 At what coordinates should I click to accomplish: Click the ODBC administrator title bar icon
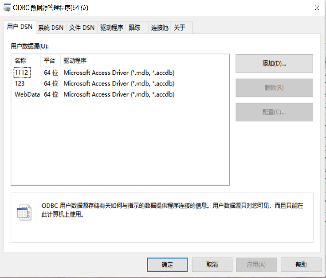click(7, 8)
